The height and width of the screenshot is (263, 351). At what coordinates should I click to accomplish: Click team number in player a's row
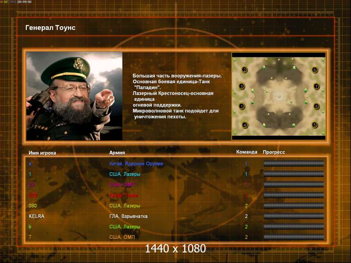(246, 163)
